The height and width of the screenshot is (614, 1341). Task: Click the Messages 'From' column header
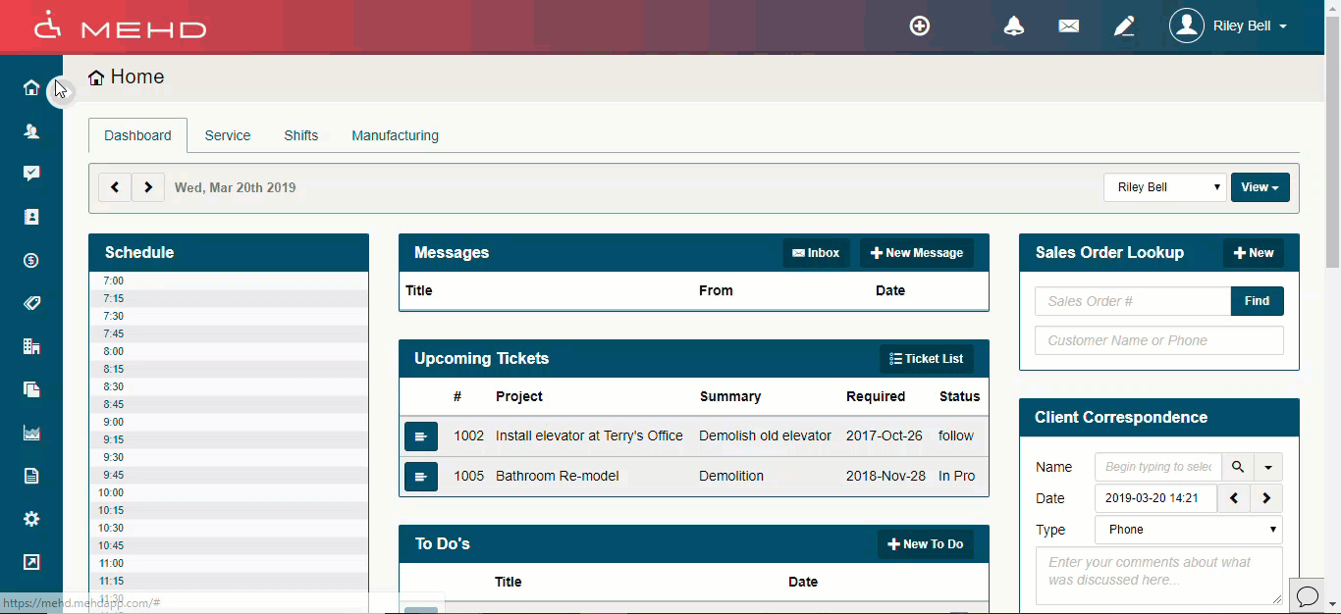pyautogui.click(x=716, y=291)
